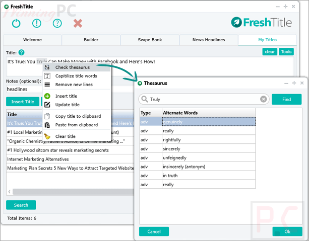The height and width of the screenshot is (241, 309).
Task: Click the Thesaurus search field with Truly
Action: (x=204, y=99)
